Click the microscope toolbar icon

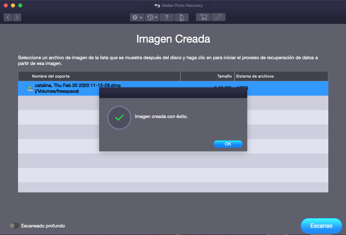coord(181,17)
